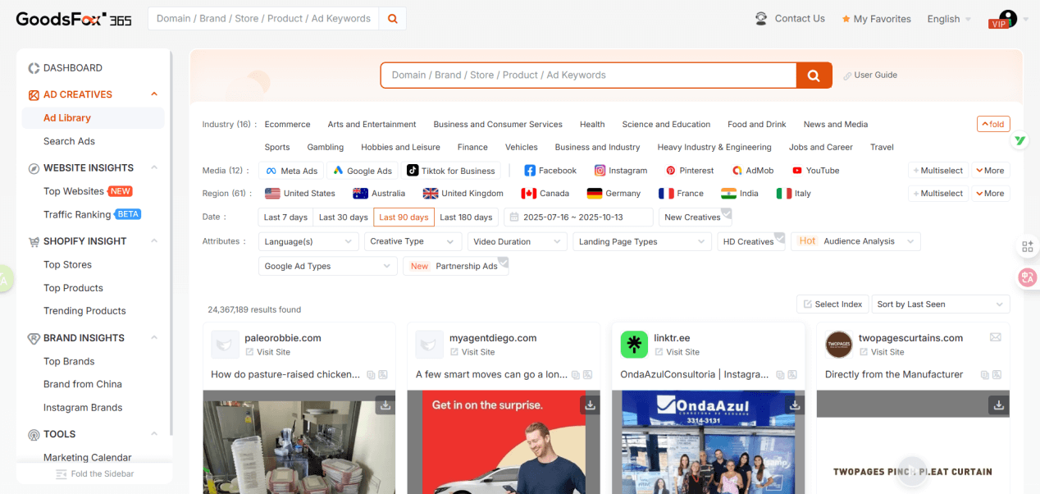Select the Last 30 days filter

[x=343, y=217]
